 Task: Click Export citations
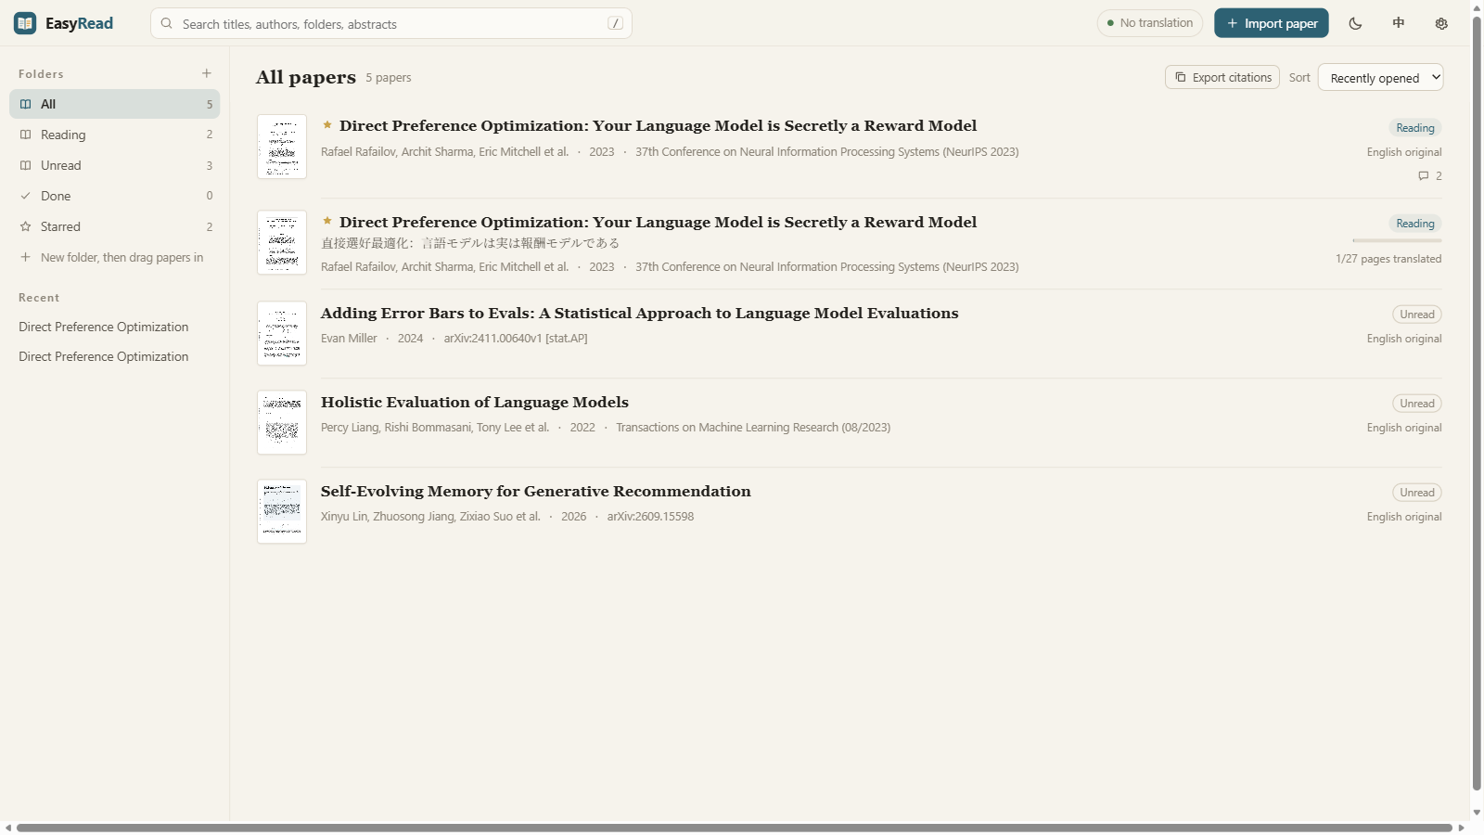tap(1222, 77)
